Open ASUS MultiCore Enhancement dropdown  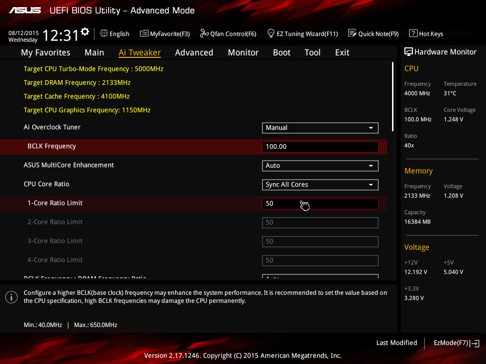320,165
